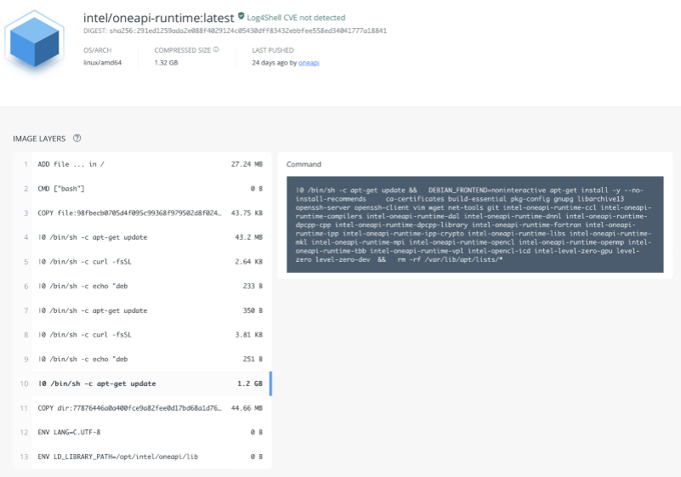Image resolution: width=681 pixels, height=477 pixels.
Task: Click the blue cube image logo
Action: [34, 43]
